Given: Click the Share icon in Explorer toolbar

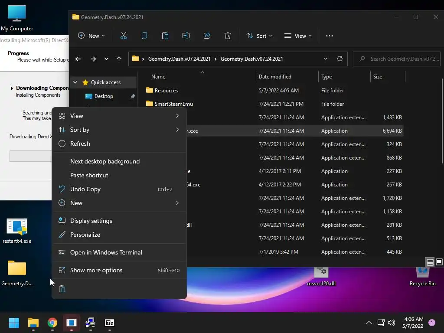Looking at the screenshot, I should click(207, 36).
